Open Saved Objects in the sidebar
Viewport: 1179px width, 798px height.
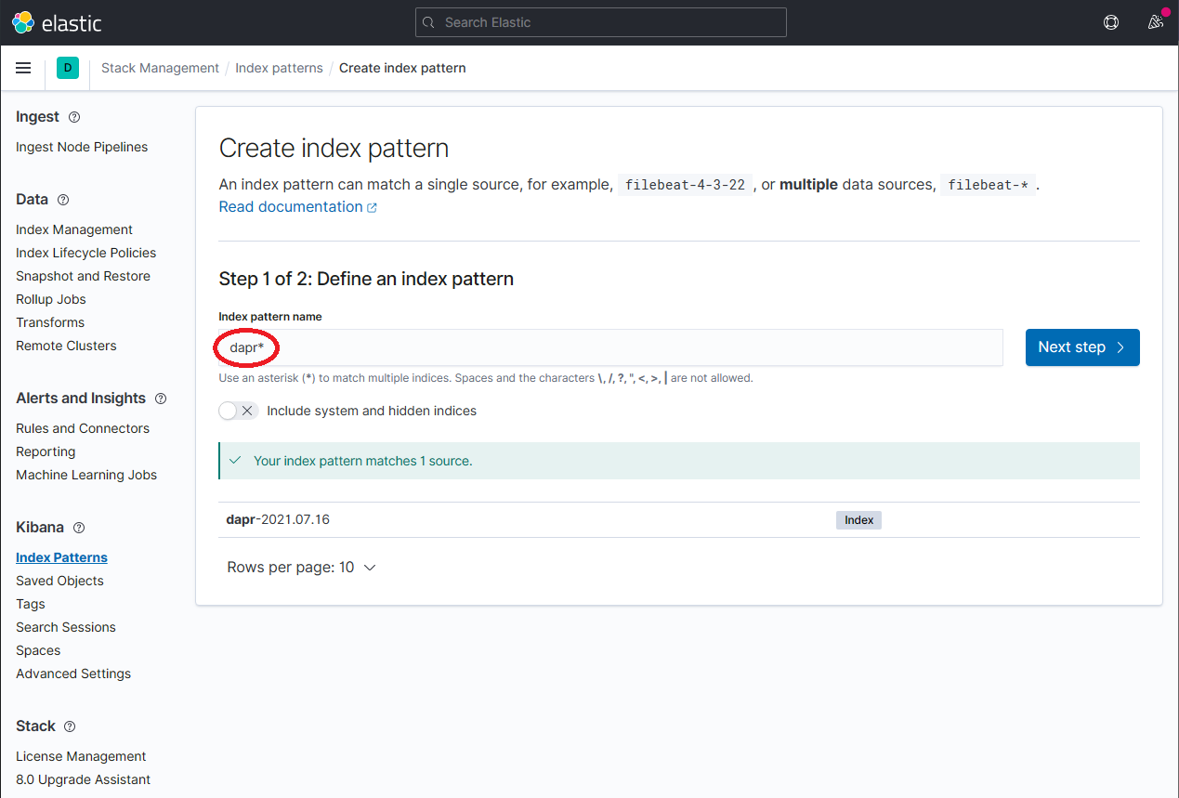[59, 580]
